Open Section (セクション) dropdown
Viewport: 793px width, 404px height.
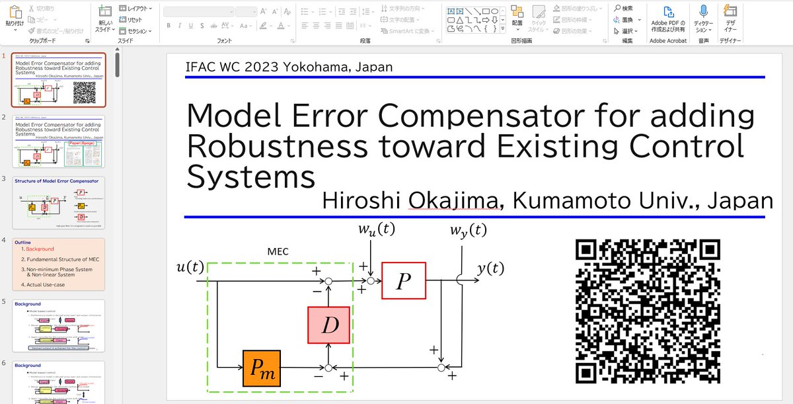[135, 30]
